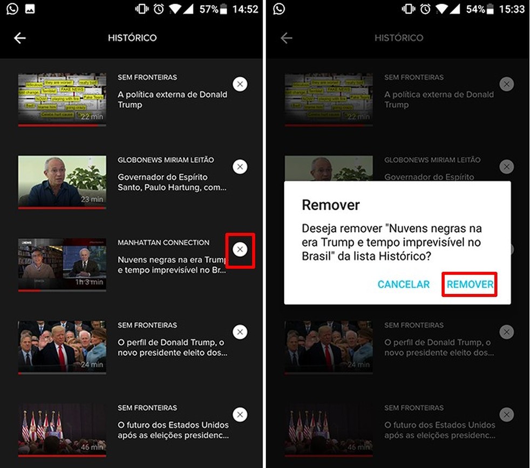
Task: Tap GLOBONEWS MIRIAM LEITÃO label, left screen
Action: click(x=166, y=160)
